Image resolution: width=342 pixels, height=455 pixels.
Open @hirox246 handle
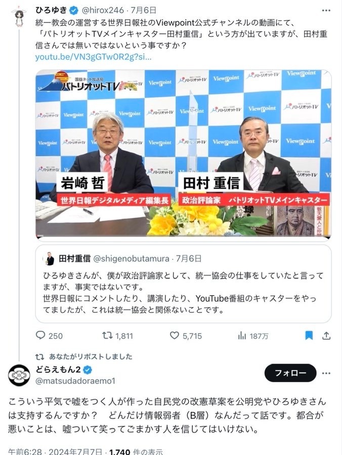pos(103,11)
